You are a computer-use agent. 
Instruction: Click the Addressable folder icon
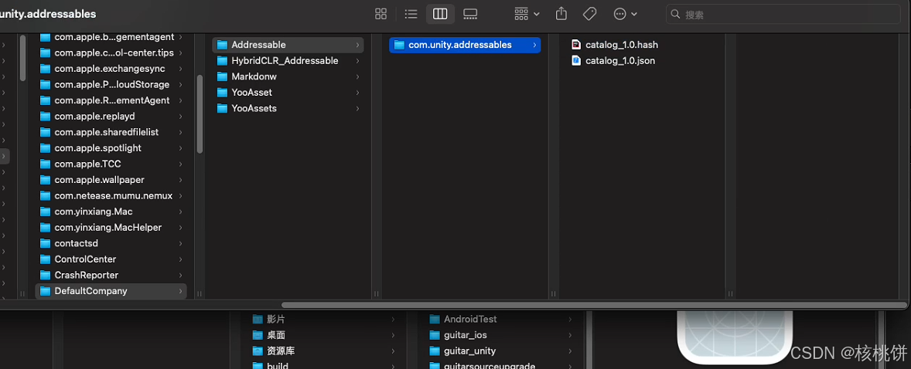pos(222,45)
